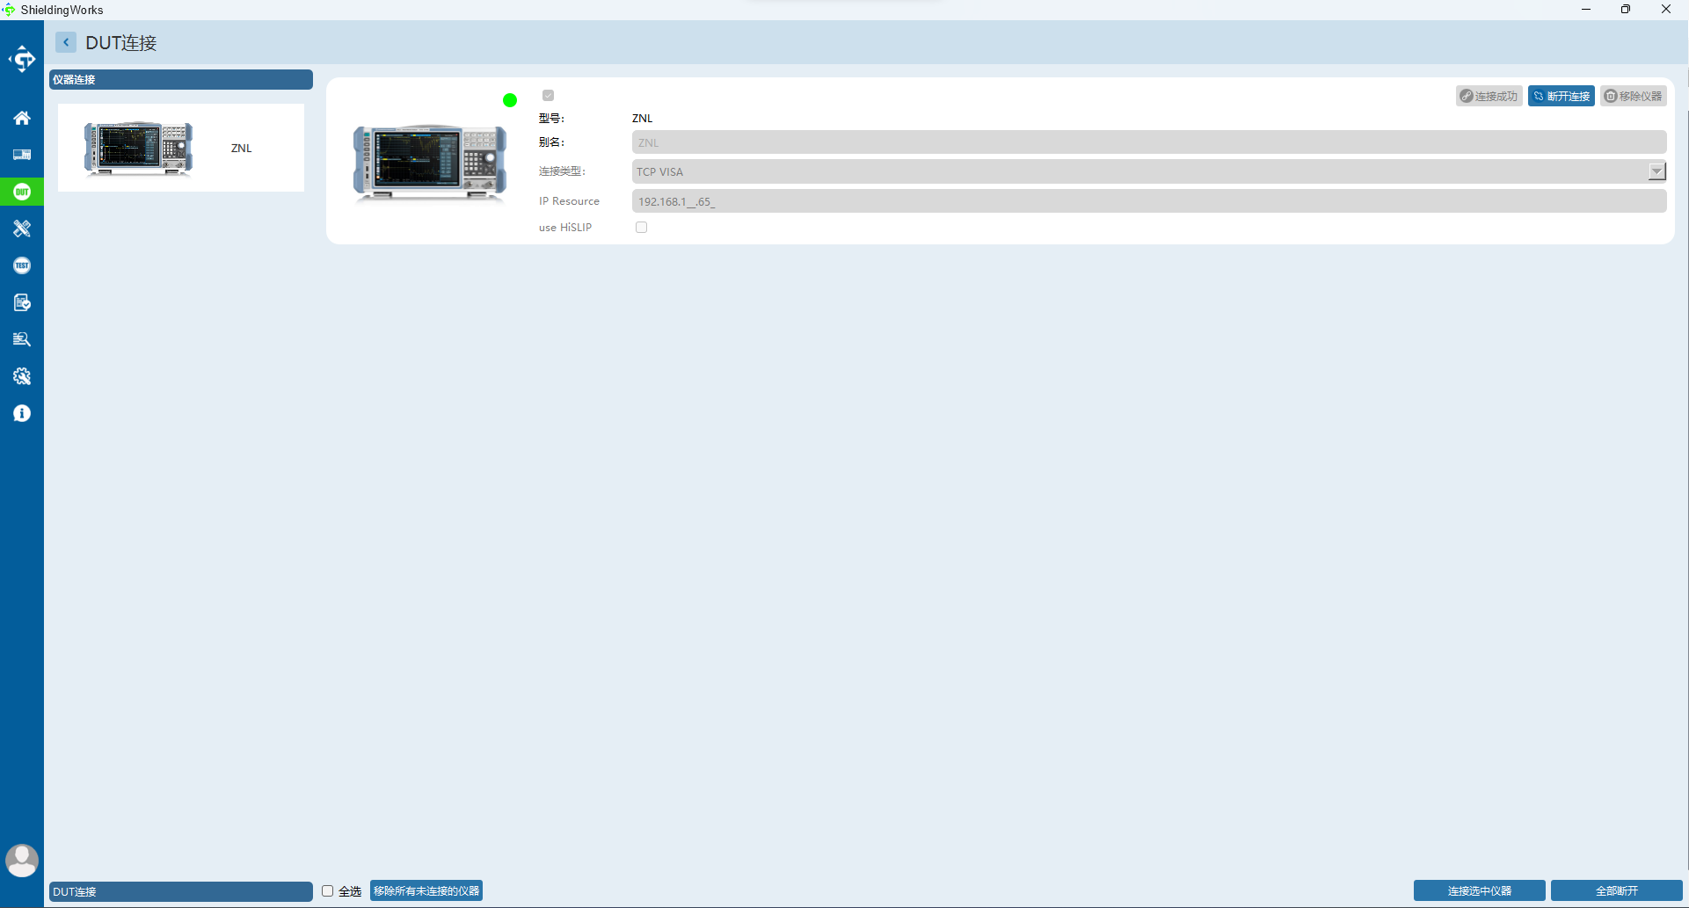Click the TCP VISA connection type combo box
This screenshot has height=908, width=1689.
1148,171
